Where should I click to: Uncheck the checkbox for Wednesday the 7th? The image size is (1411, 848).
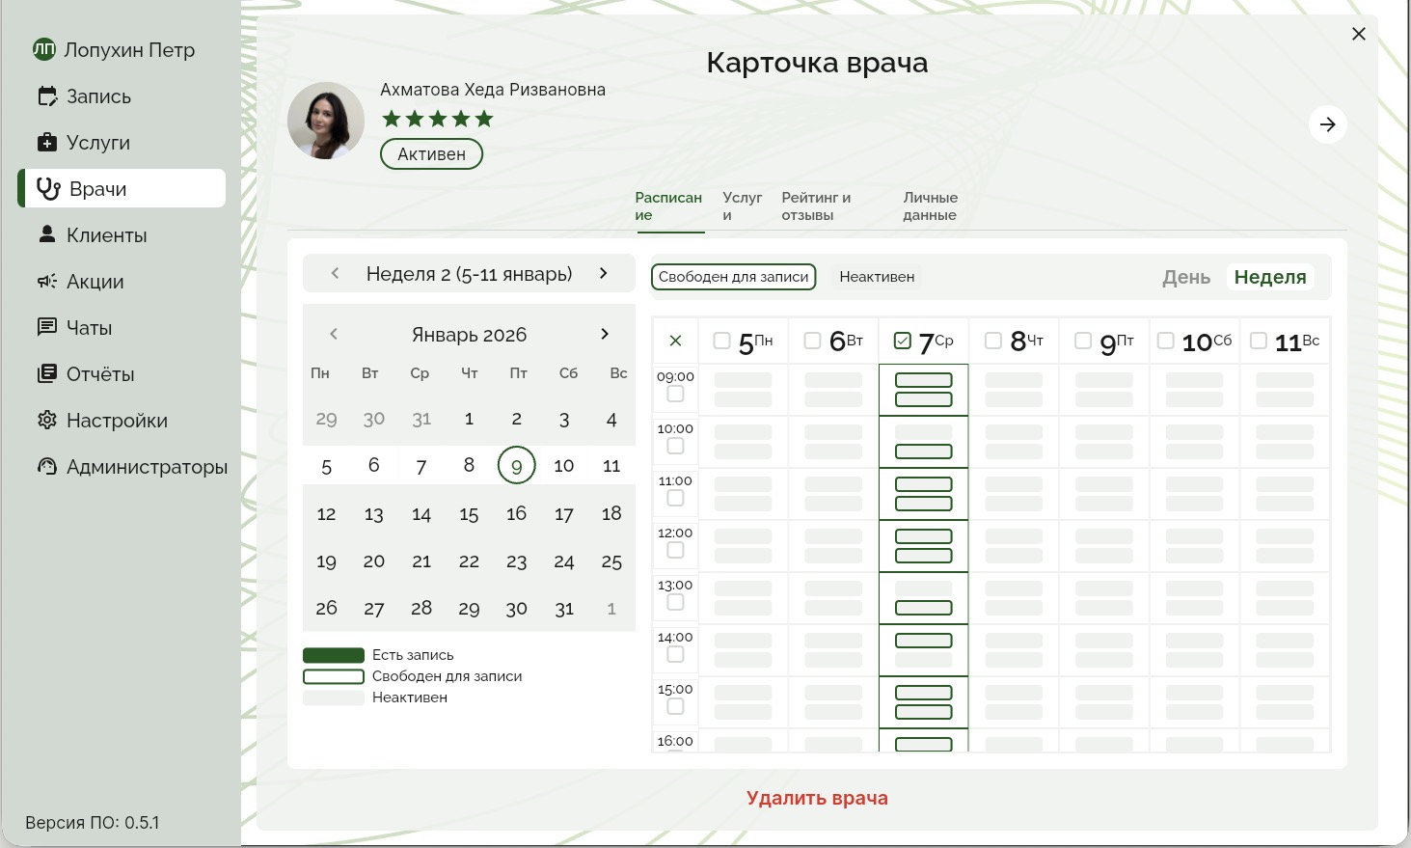903,340
